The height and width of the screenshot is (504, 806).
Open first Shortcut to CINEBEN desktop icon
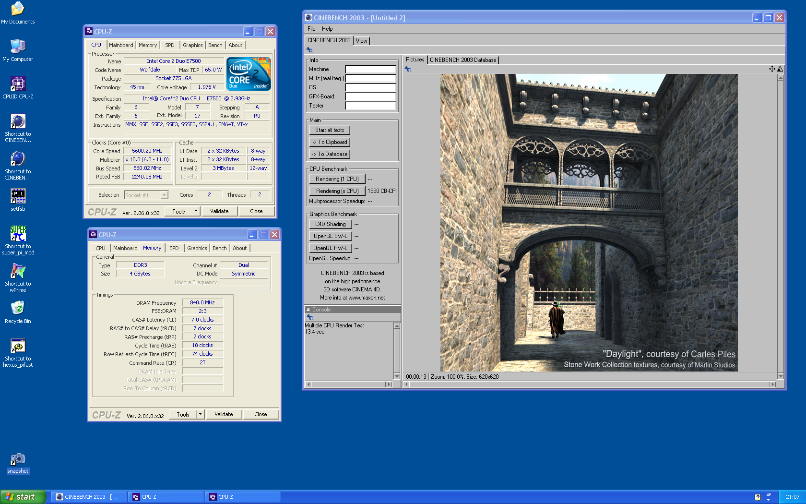pyautogui.click(x=18, y=121)
